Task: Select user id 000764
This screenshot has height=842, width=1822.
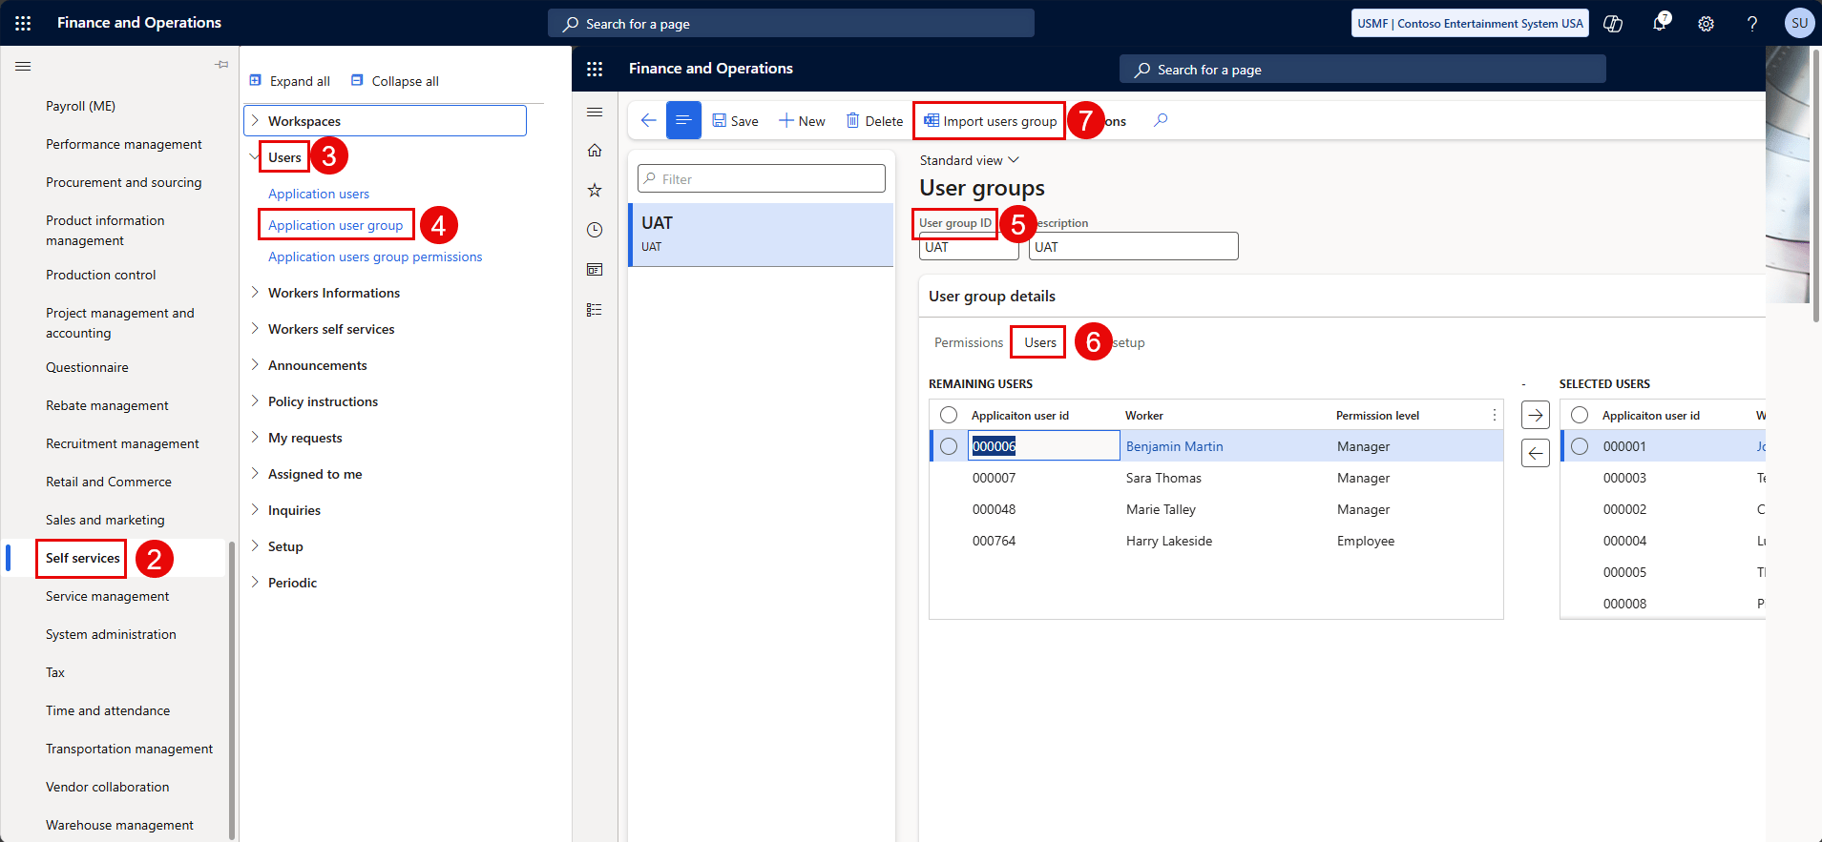Action: click(994, 541)
